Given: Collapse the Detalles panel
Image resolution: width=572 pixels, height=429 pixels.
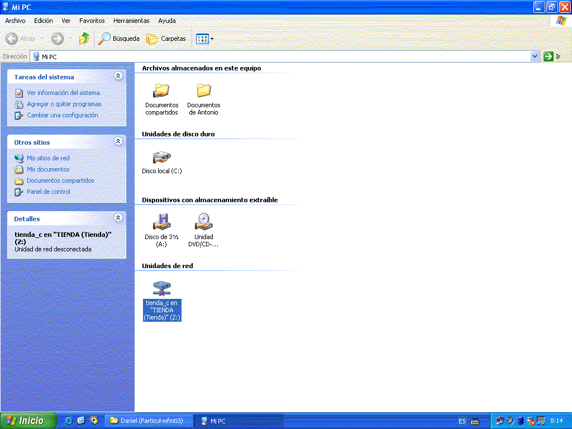Looking at the screenshot, I should [118, 218].
